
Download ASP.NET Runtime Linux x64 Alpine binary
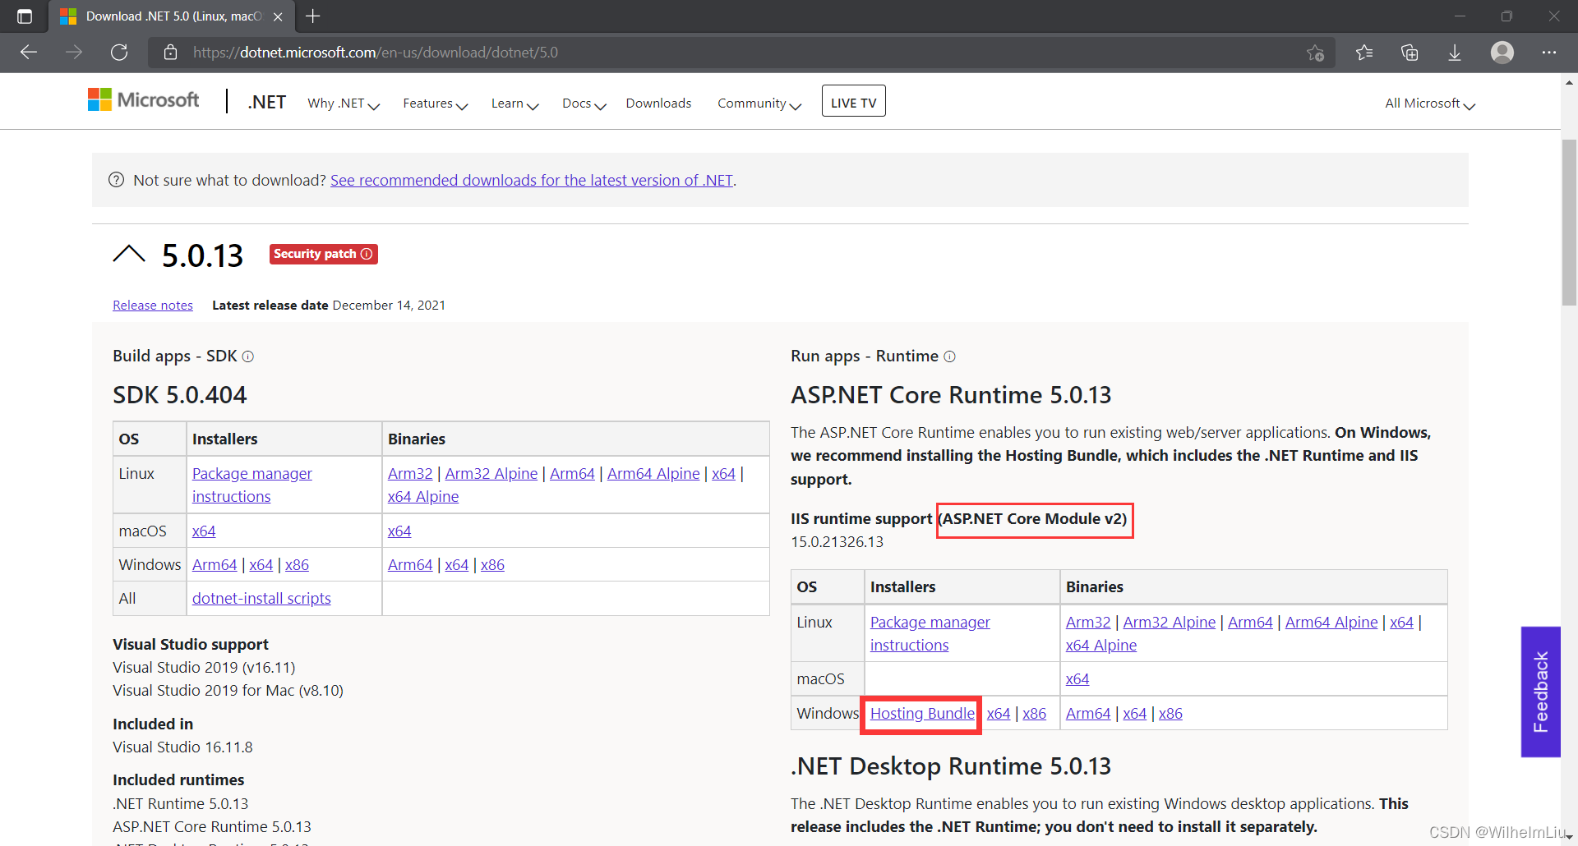(x=1101, y=646)
